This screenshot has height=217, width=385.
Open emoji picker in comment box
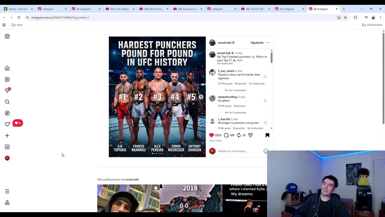(266, 151)
